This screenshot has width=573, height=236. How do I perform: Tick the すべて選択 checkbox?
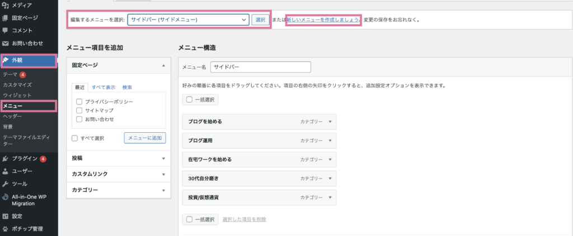click(x=74, y=138)
